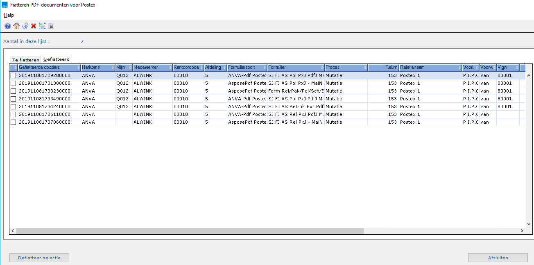This screenshot has width=534, height=265.
Task: Switch to the Te fiatteren tab
Action: [x=26, y=60]
